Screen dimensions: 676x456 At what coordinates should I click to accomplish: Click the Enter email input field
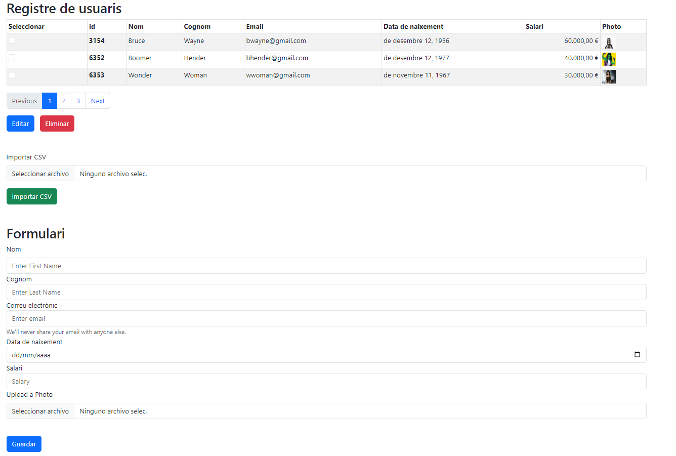click(326, 318)
